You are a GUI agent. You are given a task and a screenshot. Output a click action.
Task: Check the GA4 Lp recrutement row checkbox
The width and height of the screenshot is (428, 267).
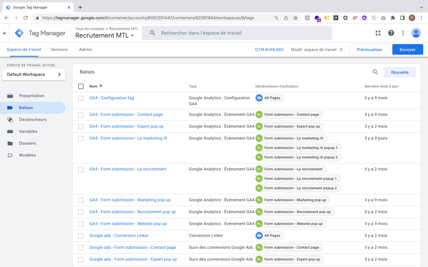point(81,169)
